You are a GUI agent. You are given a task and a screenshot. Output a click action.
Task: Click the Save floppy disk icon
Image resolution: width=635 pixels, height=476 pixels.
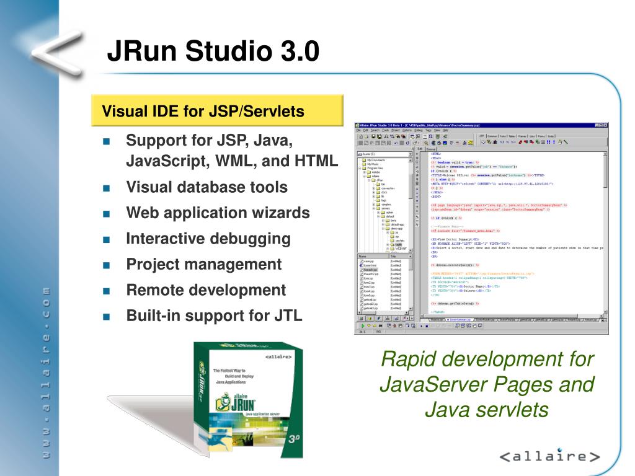tap(373, 136)
